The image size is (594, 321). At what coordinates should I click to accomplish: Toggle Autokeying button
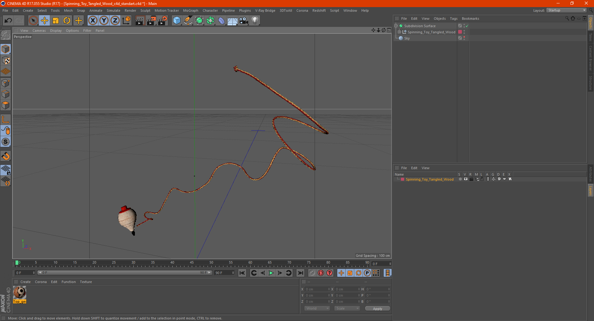321,273
